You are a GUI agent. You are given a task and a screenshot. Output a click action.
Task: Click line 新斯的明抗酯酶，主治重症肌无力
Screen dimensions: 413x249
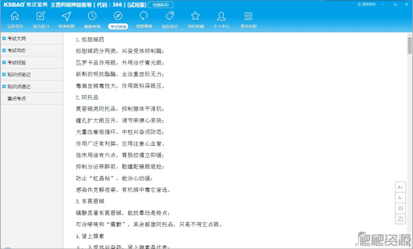(120, 74)
